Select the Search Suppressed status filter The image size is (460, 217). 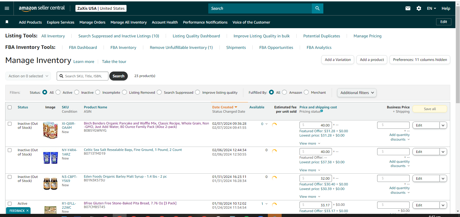[x=159, y=92]
